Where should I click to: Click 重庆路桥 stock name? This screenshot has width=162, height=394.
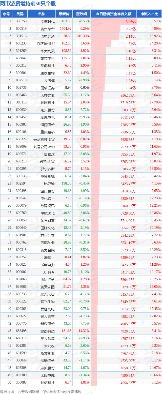coord(48,132)
